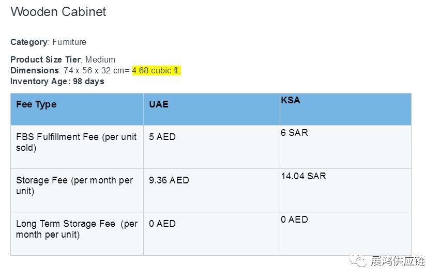Click the 14.04 SAR storage fee cell

click(x=304, y=176)
